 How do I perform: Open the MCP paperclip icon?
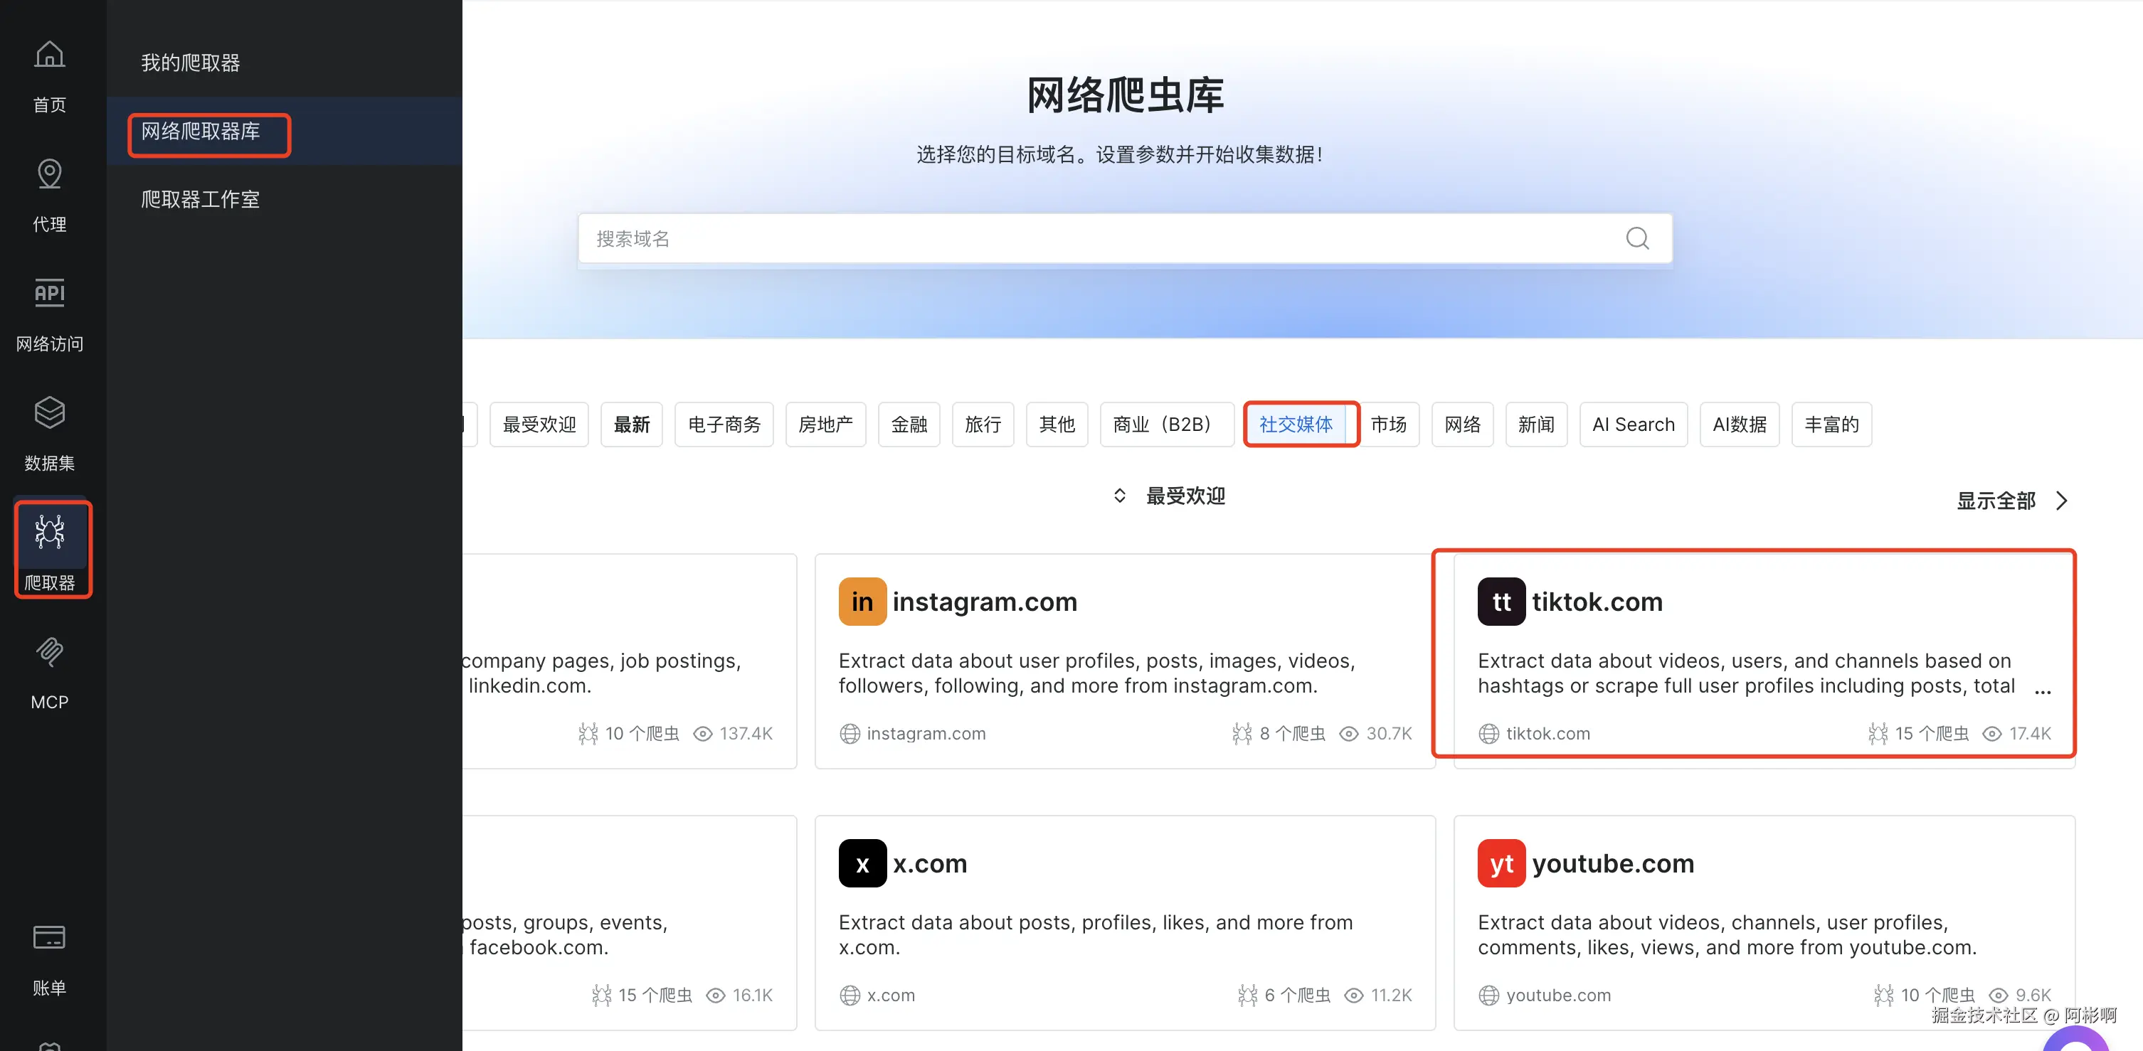point(49,651)
